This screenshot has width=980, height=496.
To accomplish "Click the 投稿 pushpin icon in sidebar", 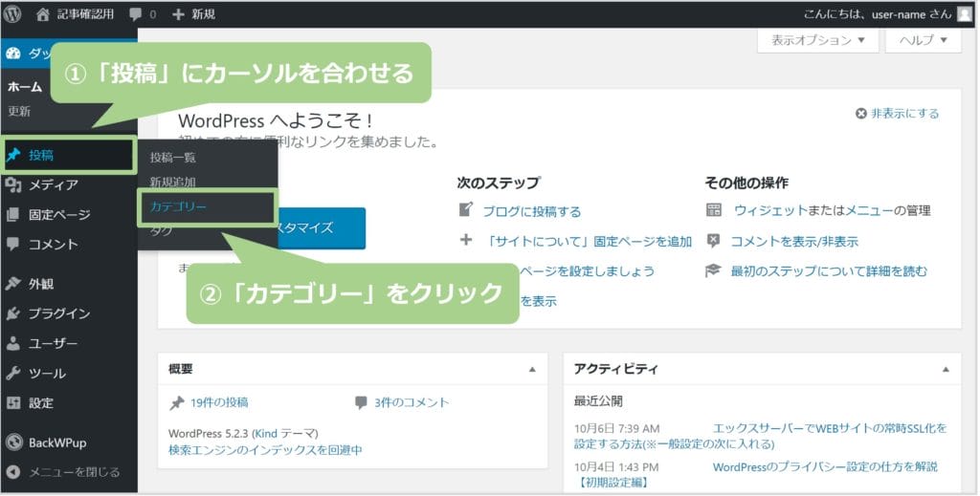I will 13,156.
